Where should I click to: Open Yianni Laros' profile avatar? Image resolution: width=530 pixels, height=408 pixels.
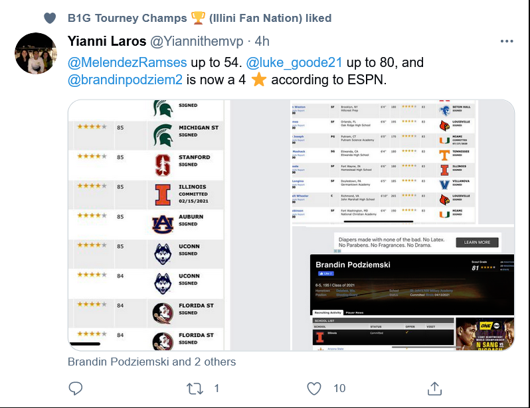pos(36,53)
